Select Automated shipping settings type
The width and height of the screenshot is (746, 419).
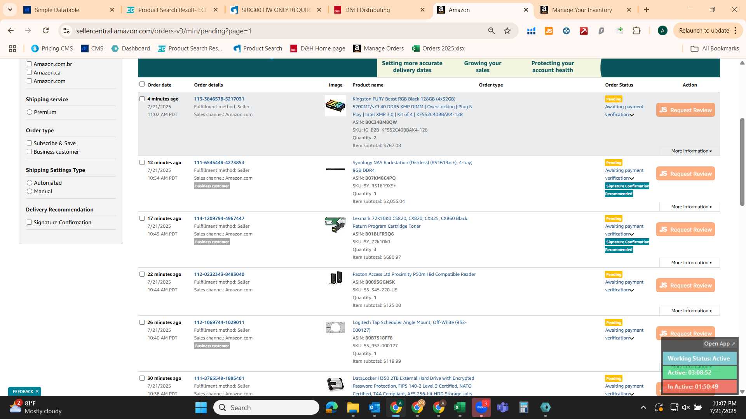pyautogui.click(x=30, y=183)
